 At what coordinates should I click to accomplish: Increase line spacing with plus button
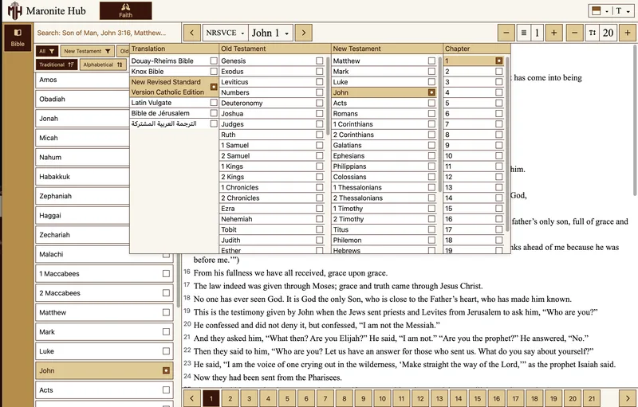pyautogui.click(x=553, y=33)
